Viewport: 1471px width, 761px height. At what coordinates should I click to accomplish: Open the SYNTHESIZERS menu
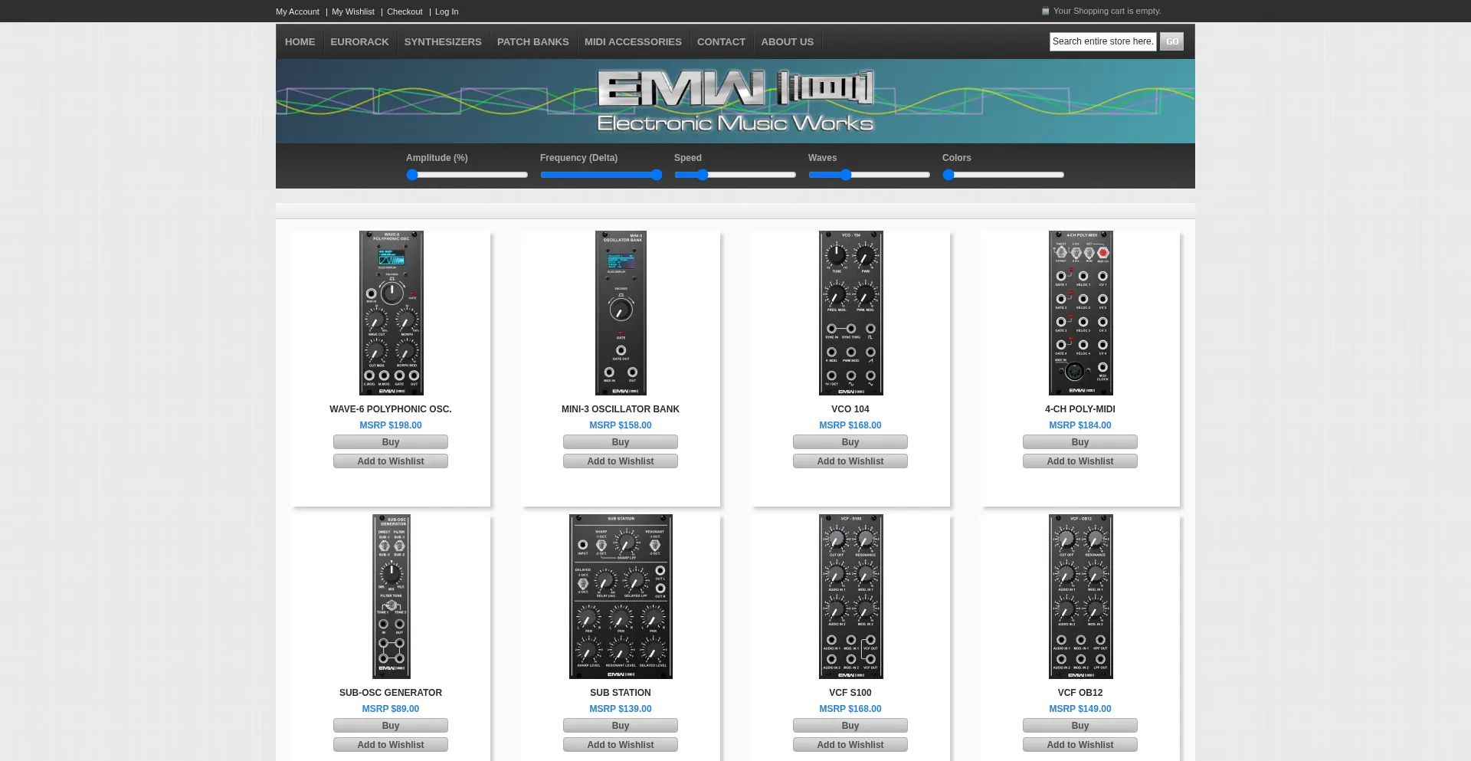point(443,42)
